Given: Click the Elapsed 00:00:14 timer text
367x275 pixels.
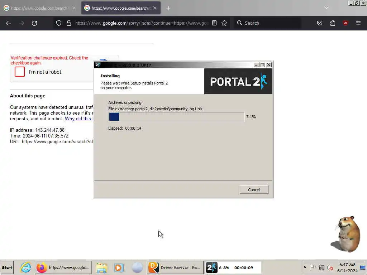Looking at the screenshot, I should 125,128.
